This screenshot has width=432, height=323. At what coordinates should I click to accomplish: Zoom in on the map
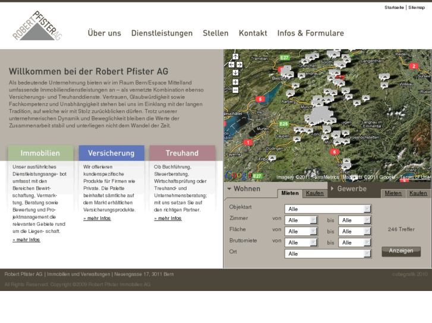point(235,82)
